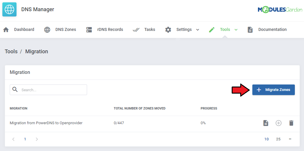304x151 pixels.
Task: Open the DNS Zones menu item
Action: [66, 29]
